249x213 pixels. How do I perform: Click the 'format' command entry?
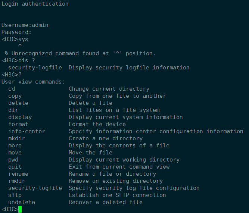[x=18, y=124]
